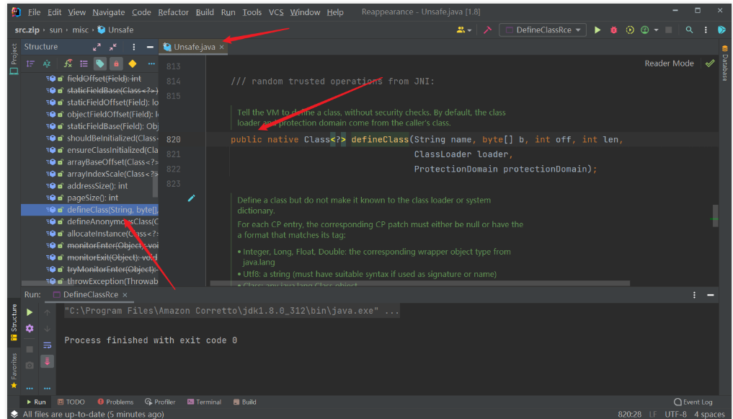Expand all nodes in the Structure panel

pyautogui.click(x=97, y=47)
